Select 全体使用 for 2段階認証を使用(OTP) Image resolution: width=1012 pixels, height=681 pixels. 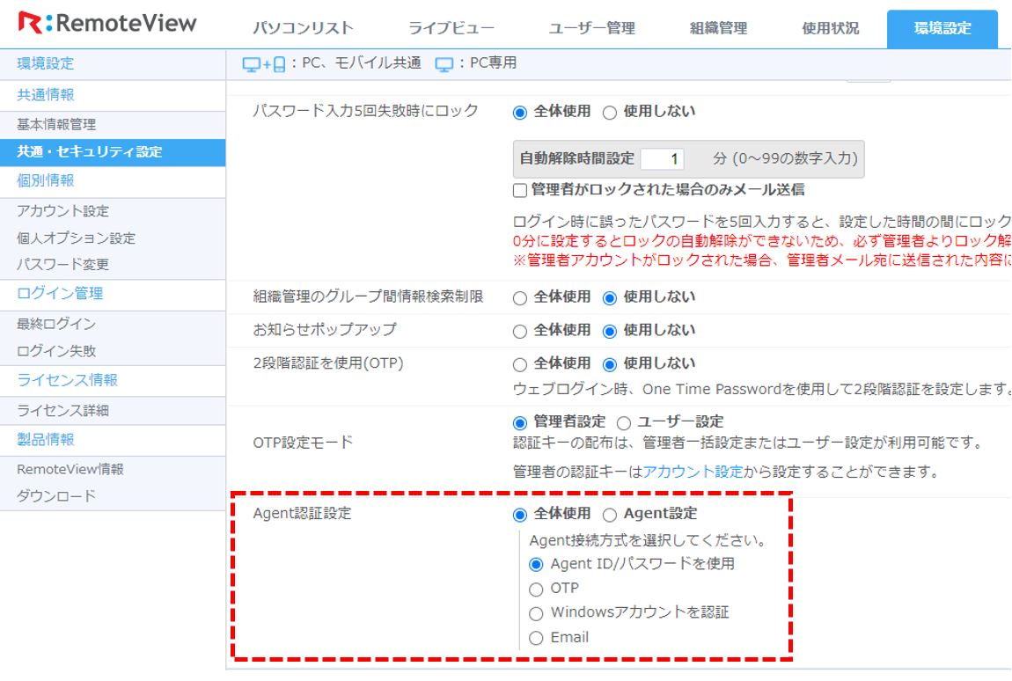click(x=519, y=365)
